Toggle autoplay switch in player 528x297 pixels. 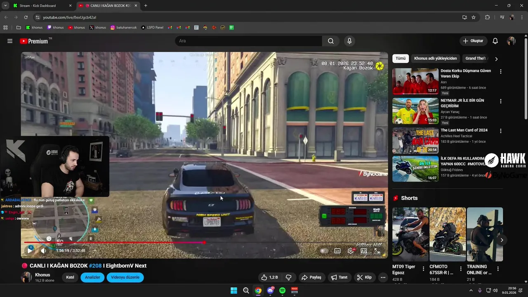click(x=325, y=250)
